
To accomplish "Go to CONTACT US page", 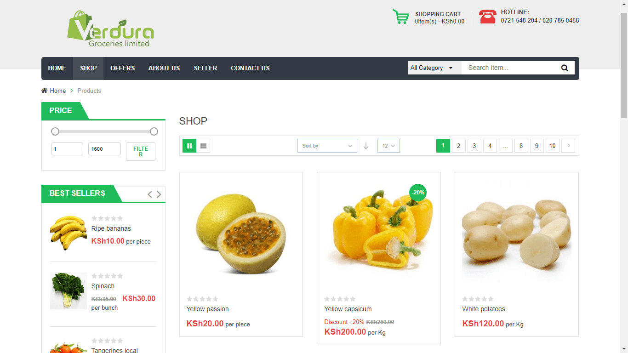I will tap(250, 68).
